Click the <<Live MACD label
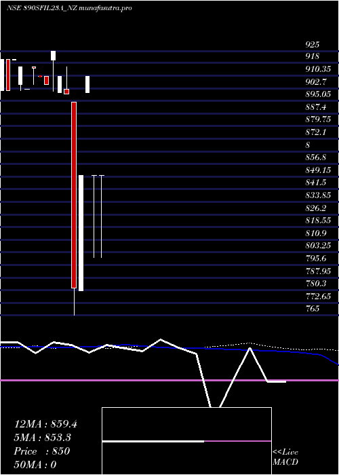This screenshot has width=339, height=475. 285,457
